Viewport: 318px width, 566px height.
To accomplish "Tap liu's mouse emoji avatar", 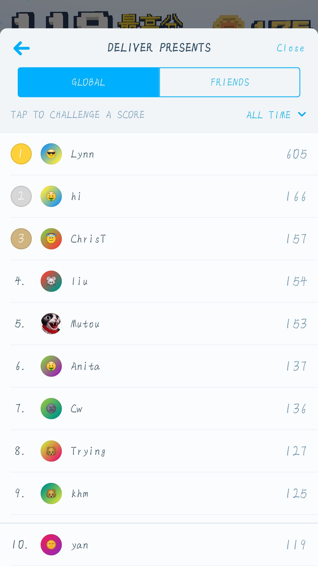I will (51, 281).
